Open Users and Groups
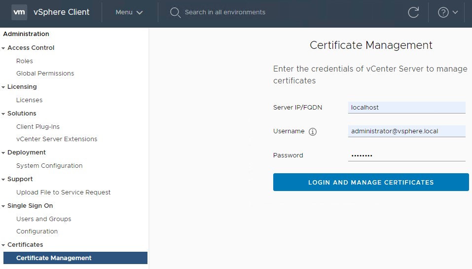 43,219
